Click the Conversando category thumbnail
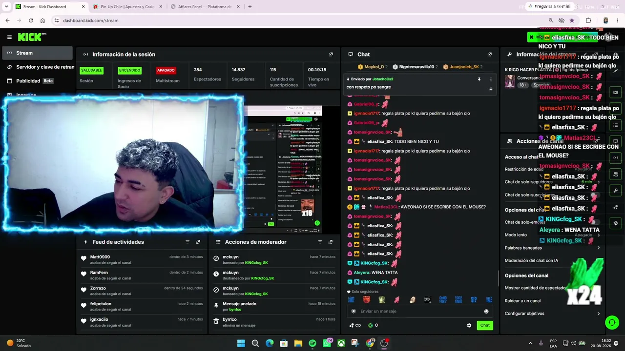625x351 pixels. (510, 81)
